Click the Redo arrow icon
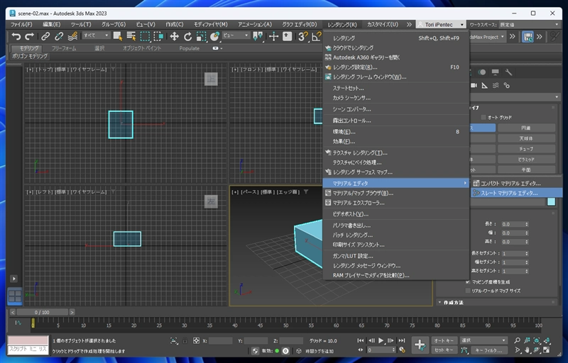The width and height of the screenshot is (568, 363). coord(29,36)
